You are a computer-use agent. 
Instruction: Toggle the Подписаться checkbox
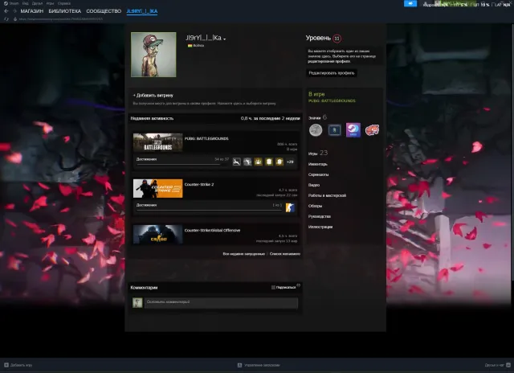(273, 287)
